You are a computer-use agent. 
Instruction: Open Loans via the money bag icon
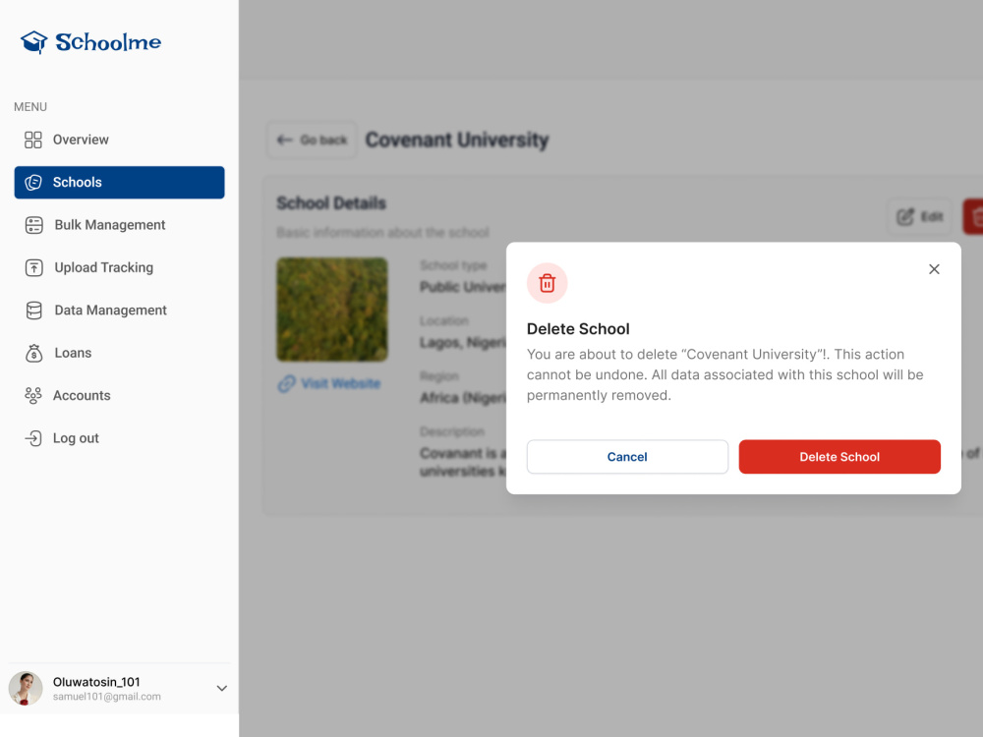(x=33, y=353)
